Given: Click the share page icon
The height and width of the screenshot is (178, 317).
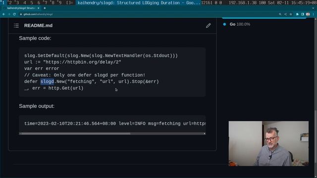Looking at the screenshot, I should 285,14.
